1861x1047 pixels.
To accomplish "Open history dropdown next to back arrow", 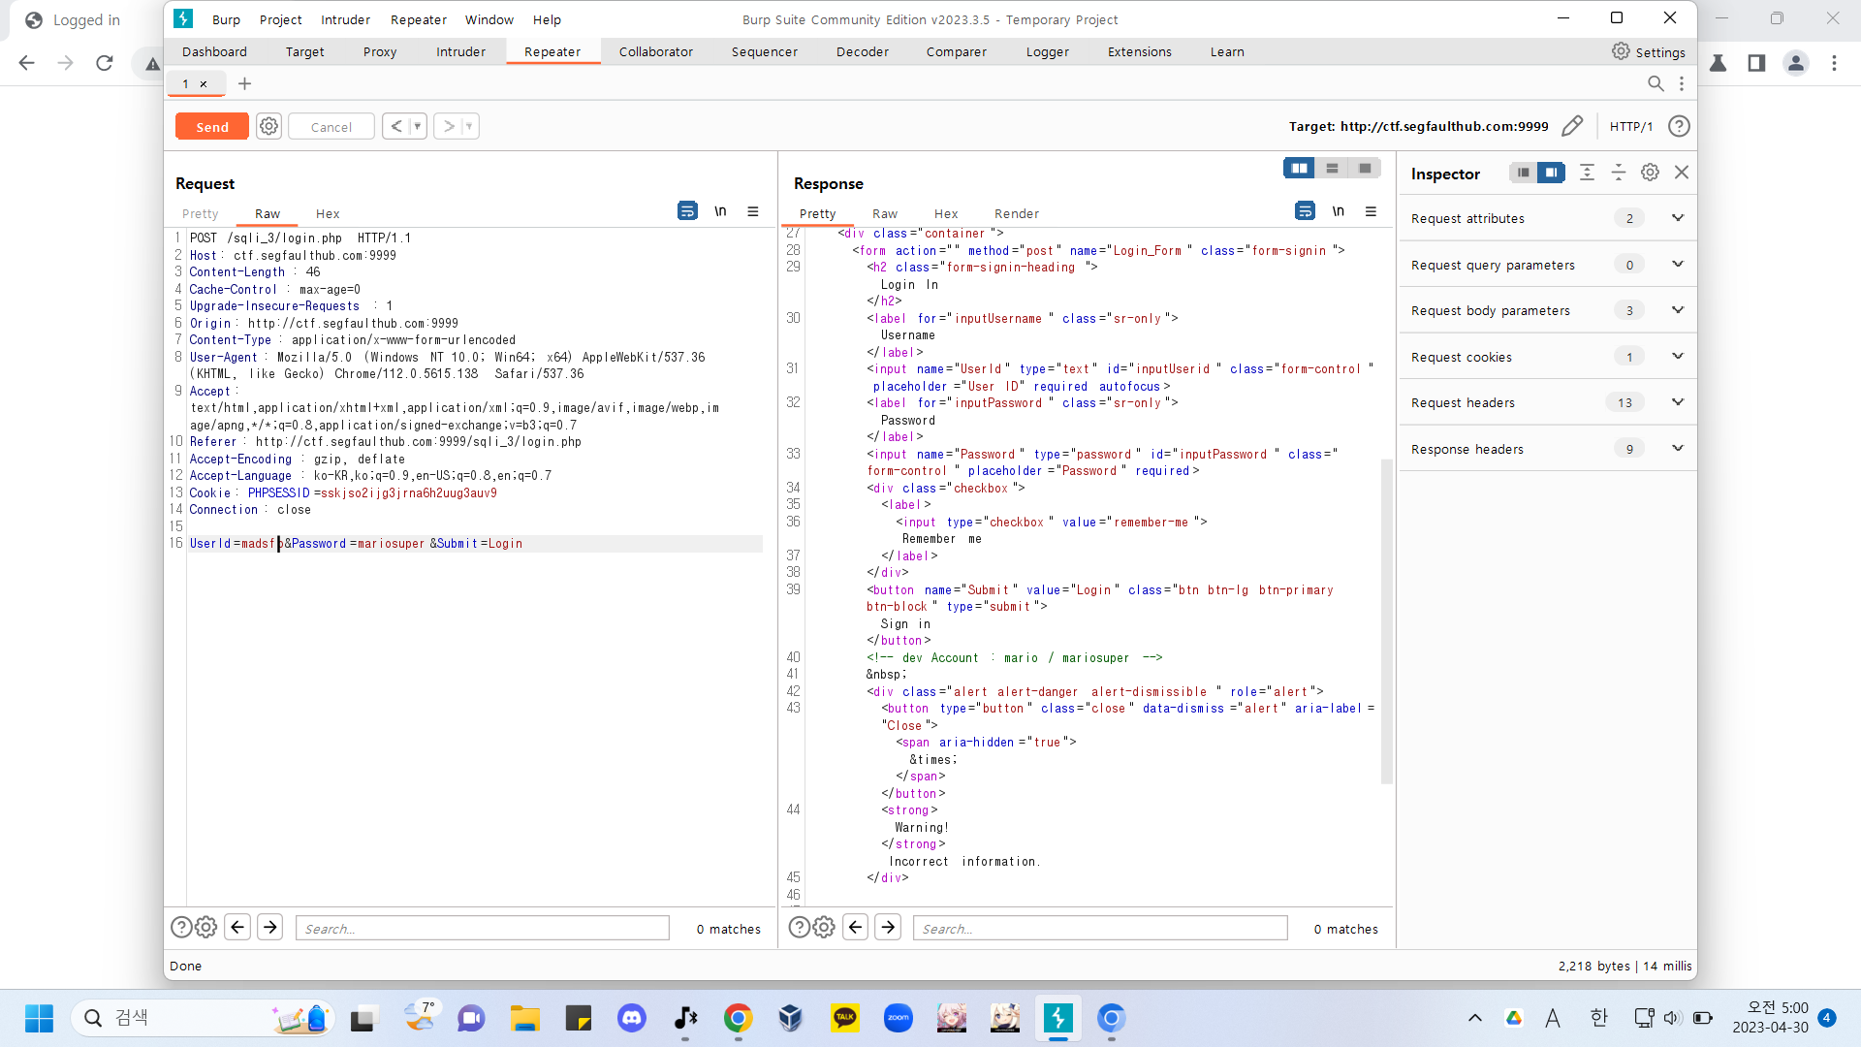I will pyautogui.click(x=418, y=126).
